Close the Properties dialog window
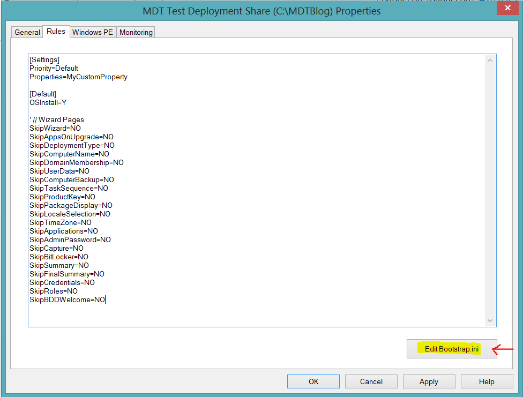Viewport: 523px width, 397px height. [507, 8]
